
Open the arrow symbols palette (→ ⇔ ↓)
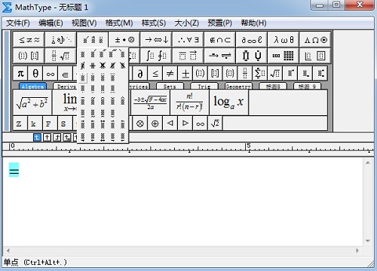(156, 40)
